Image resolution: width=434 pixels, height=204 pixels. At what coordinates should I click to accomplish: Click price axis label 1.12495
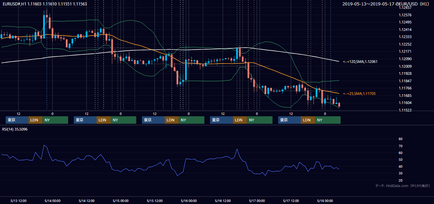(x=405, y=22)
